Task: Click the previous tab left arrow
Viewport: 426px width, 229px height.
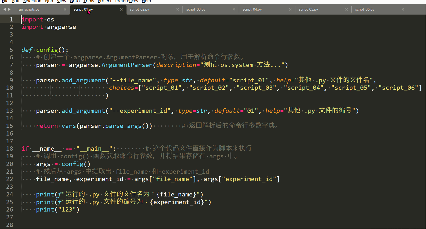Action: coord(5,9)
